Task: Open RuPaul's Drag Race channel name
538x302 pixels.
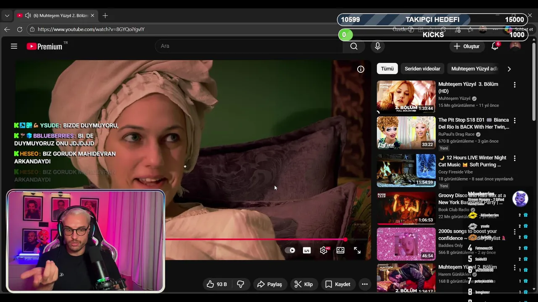Action: point(456,134)
